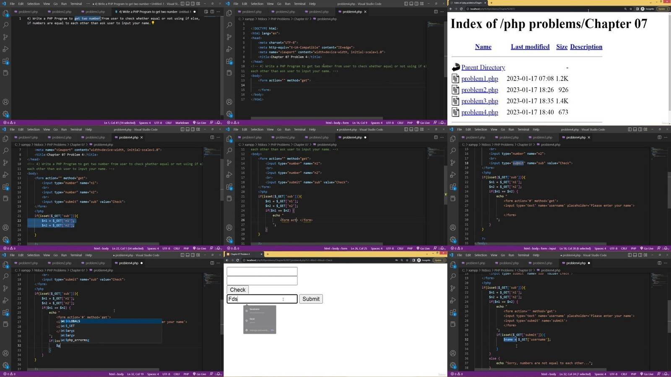Click the text field containing Fds

coord(262,299)
